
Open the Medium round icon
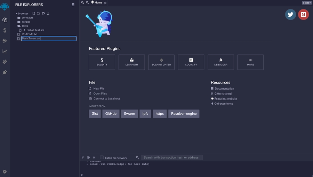[x=303, y=15]
